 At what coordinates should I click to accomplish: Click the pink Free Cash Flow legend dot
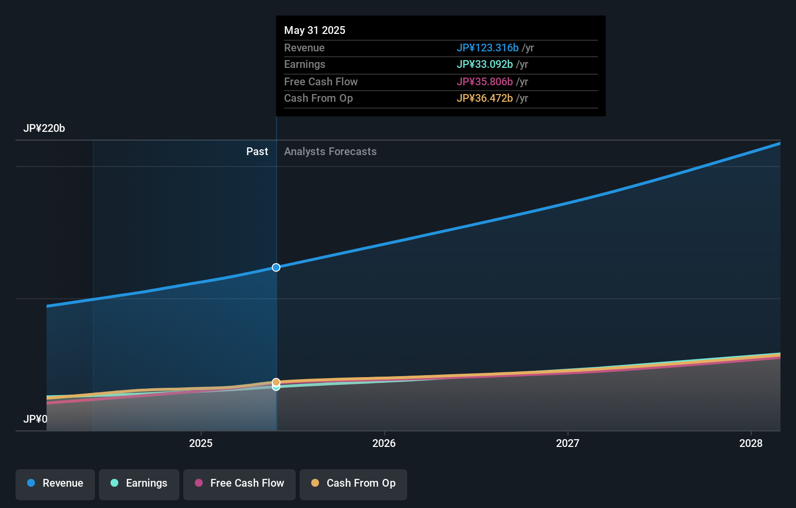199,483
